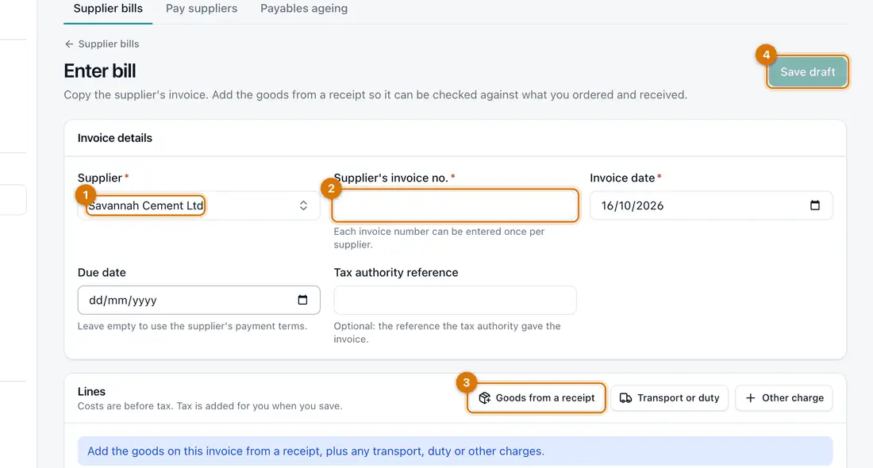The width and height of the screenshot is (873, 468).
Task: Click the Invoice details section title
Action: tap(115, 138)
